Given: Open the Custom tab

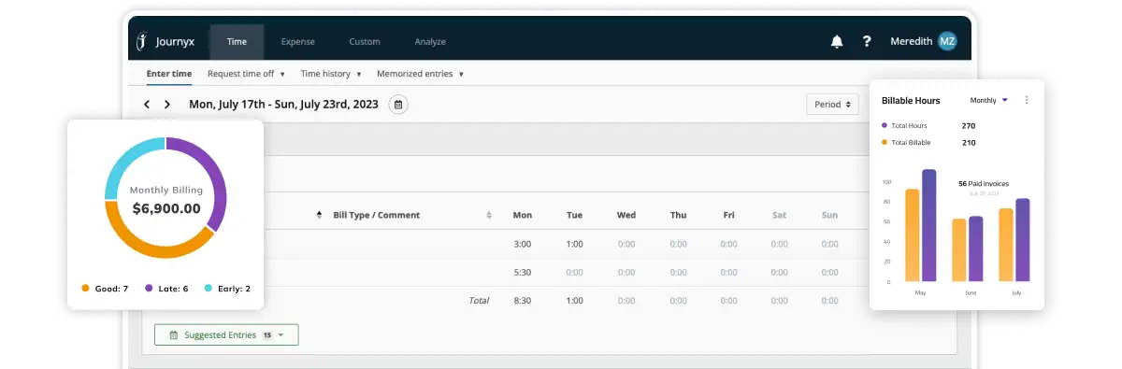Looking at the screenshot, I should tap(365, 41).
